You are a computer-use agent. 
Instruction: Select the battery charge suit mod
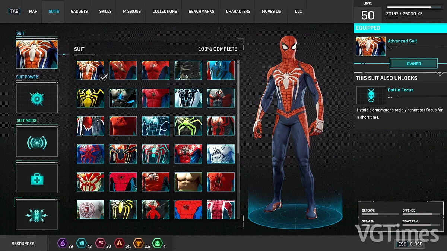click(37, 215)
